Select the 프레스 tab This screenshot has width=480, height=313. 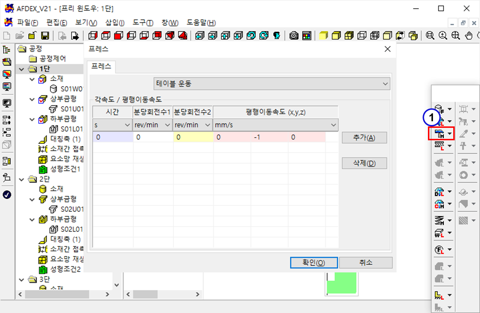101,66
